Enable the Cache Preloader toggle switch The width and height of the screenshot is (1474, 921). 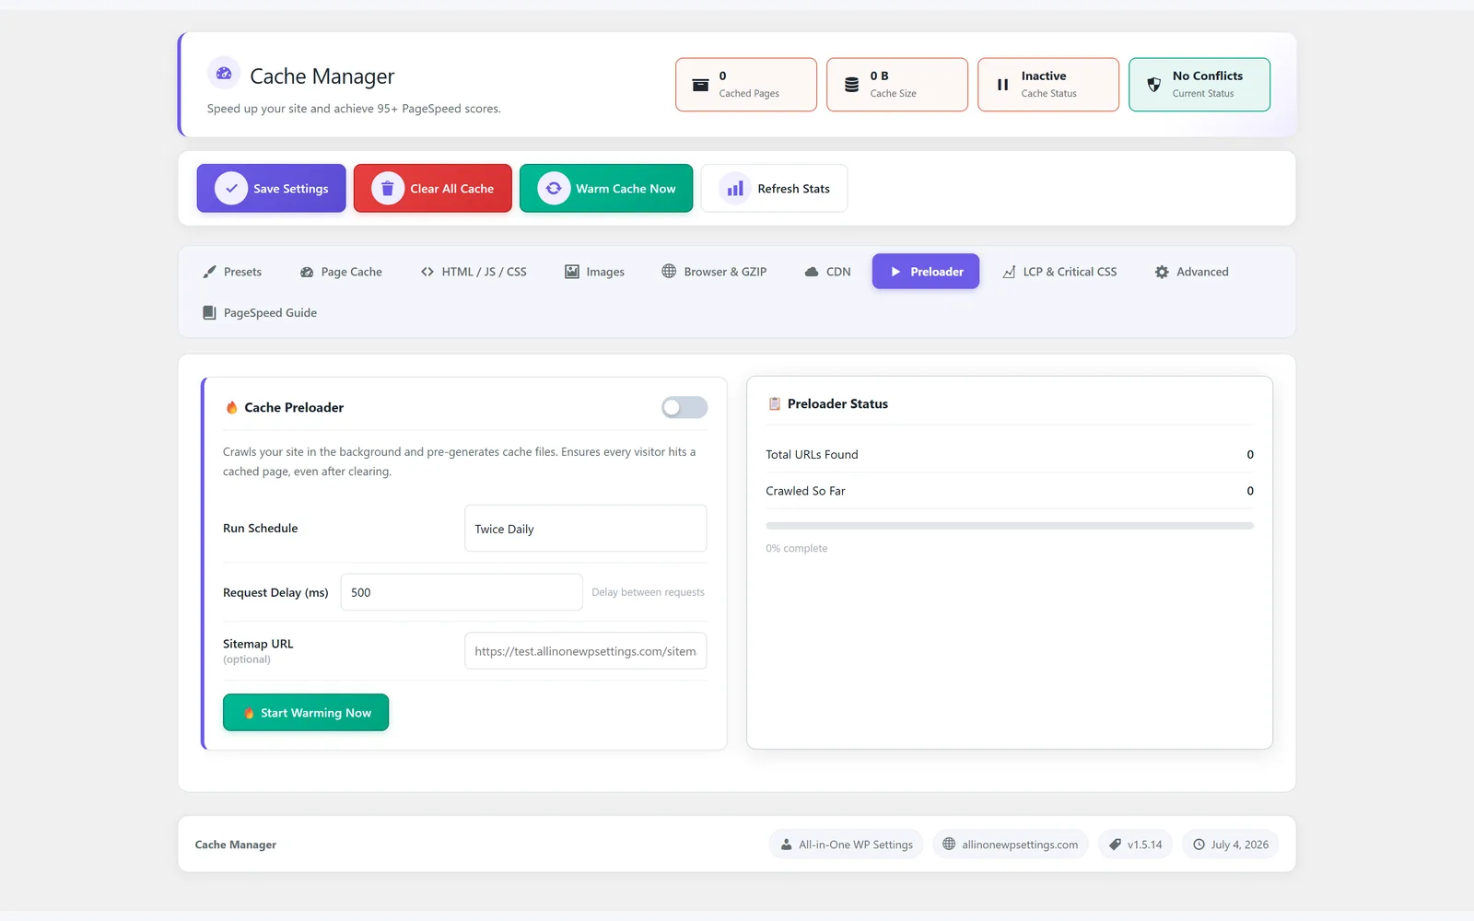684,407
